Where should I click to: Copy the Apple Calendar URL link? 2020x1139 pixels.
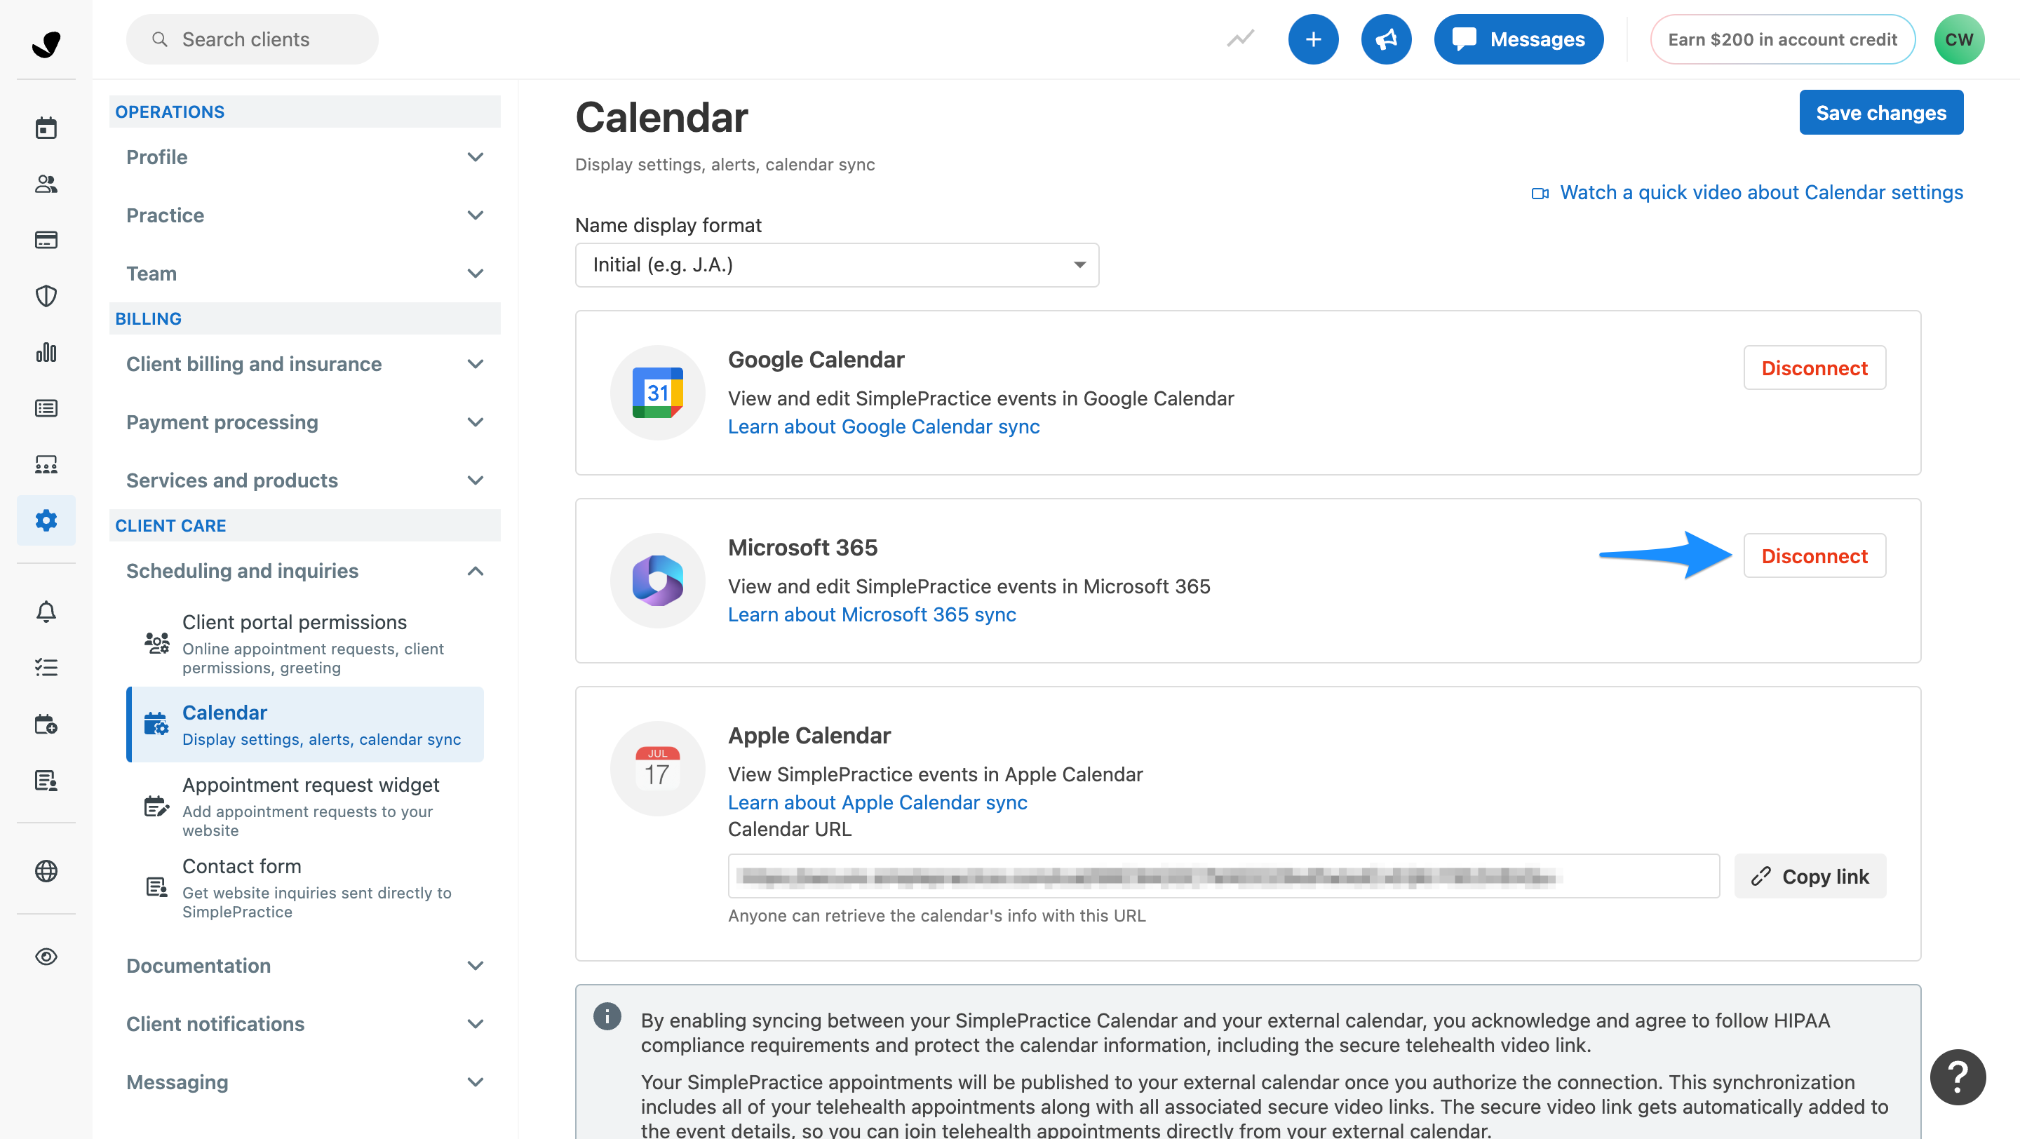[1810, 875]
